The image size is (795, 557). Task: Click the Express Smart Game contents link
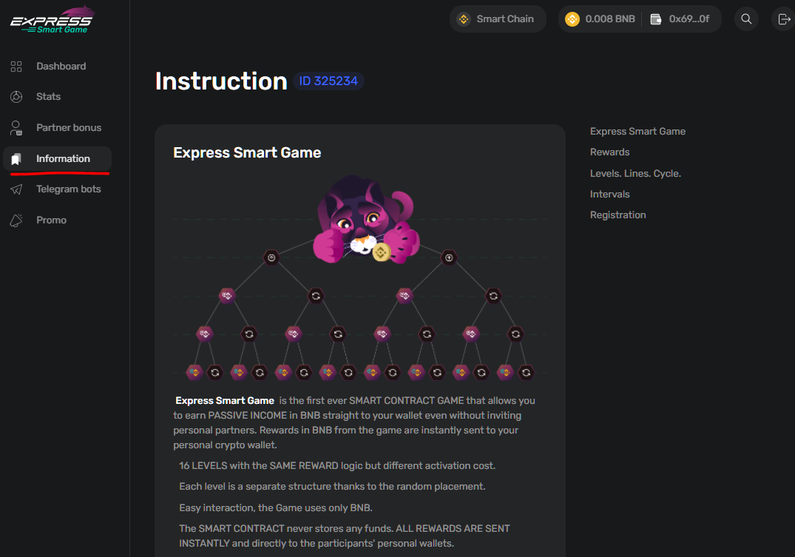coord(637,132)
